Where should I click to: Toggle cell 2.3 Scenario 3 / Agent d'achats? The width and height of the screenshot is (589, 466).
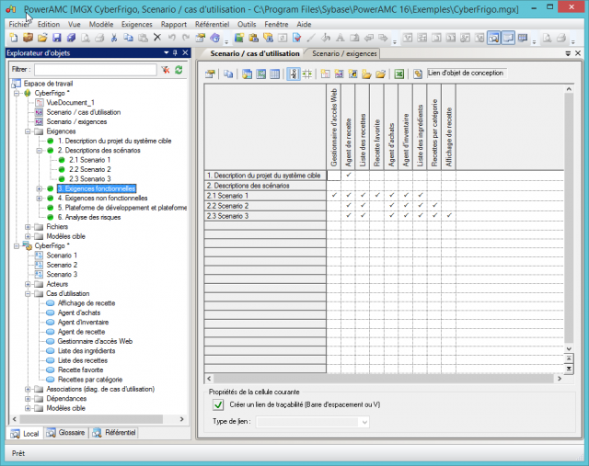[391, 216]
